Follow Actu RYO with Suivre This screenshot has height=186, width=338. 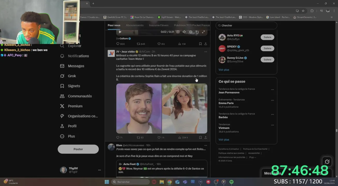click(267, 37)
